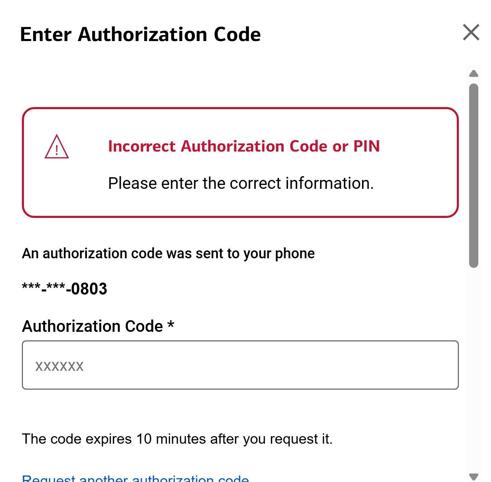The width and height of the screenshot is (491, 482).
Task: Click the Please enter the correct information message
Action: click(x=241, y=183)
